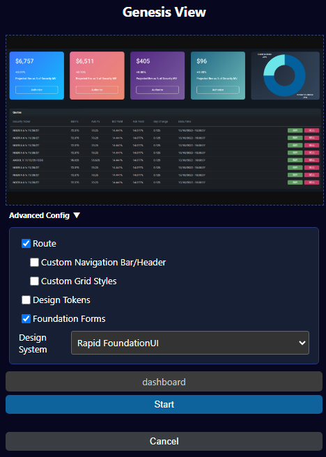This screenshot has width=326, height=457.
Task: Enable the Design Tokens checkbox
Action: point(26,300)
